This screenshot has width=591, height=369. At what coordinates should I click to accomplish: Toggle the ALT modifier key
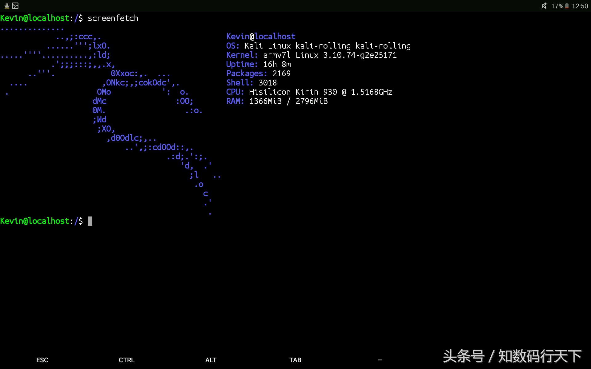pos(211,360)
